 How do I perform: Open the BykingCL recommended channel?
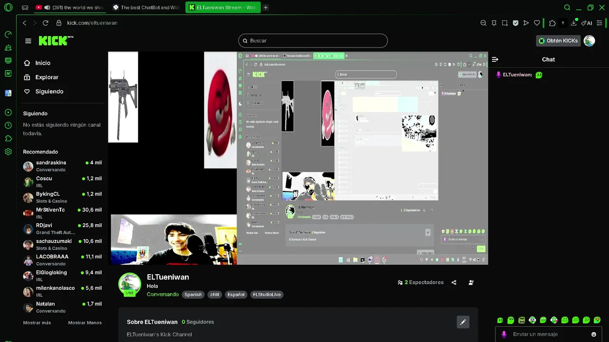(62, 197)
